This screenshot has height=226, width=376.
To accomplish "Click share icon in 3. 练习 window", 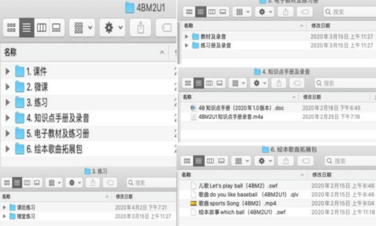I will (x=93, y=183).
